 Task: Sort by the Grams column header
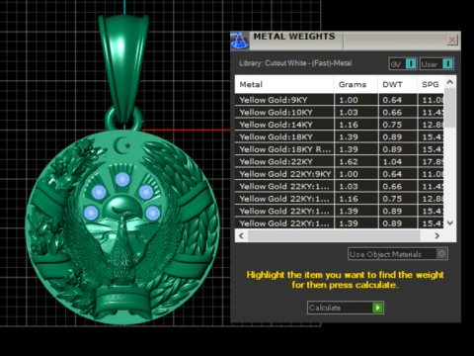click(x=355, y=84)
